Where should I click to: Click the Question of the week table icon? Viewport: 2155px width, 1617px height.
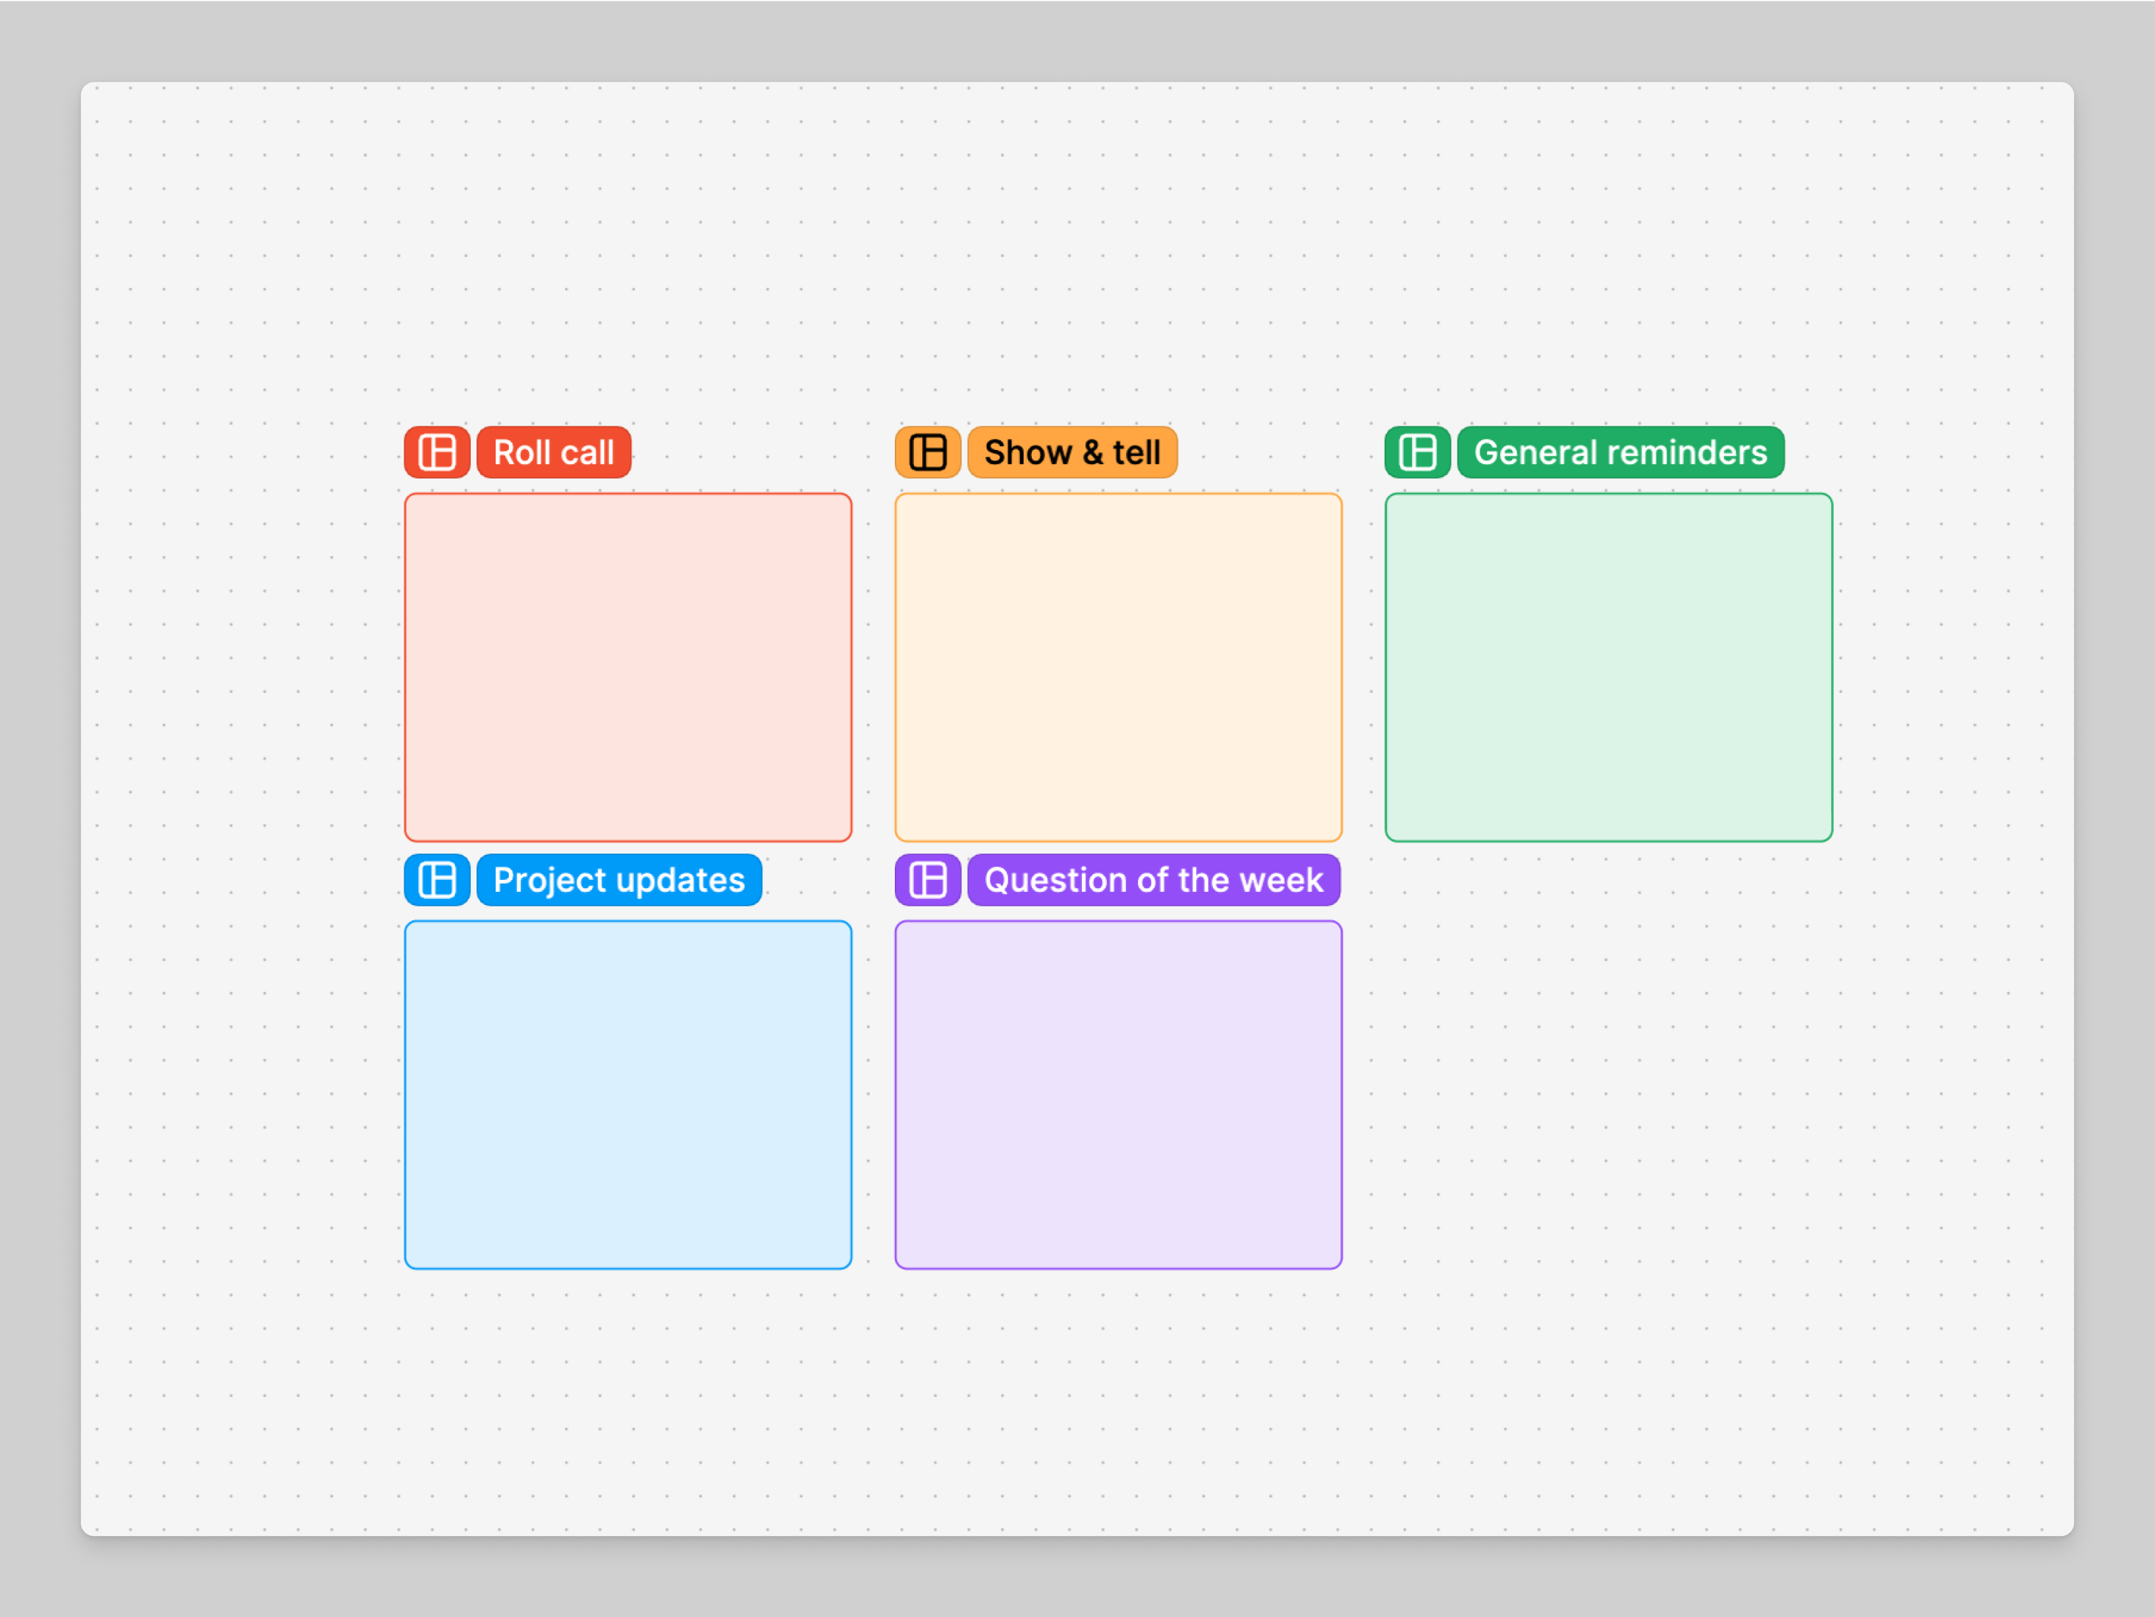click(x=927, y=880)
